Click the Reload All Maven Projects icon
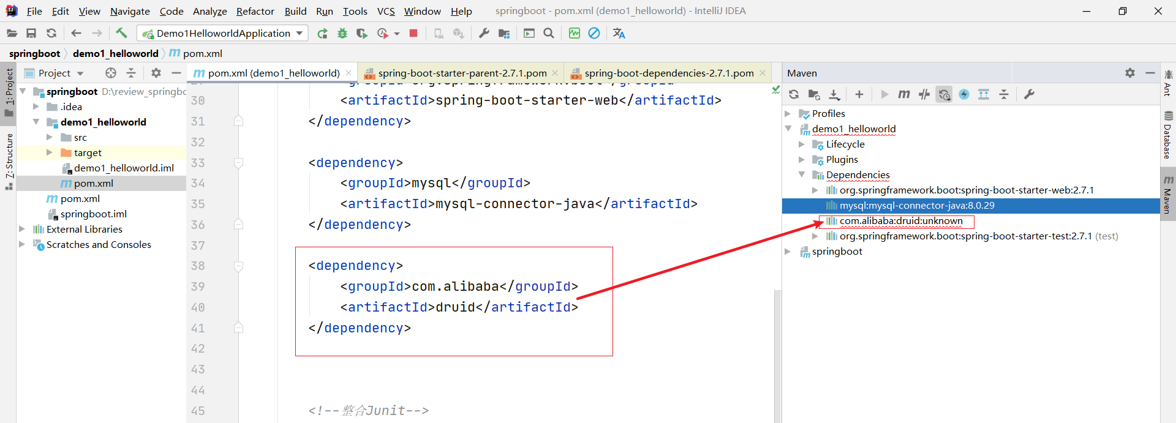The image size is (1176, 423). pyautogui.click(x=794, y=94)
